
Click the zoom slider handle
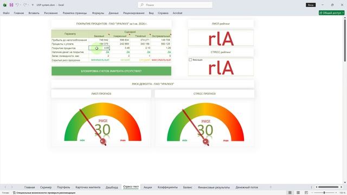point(324,193)
